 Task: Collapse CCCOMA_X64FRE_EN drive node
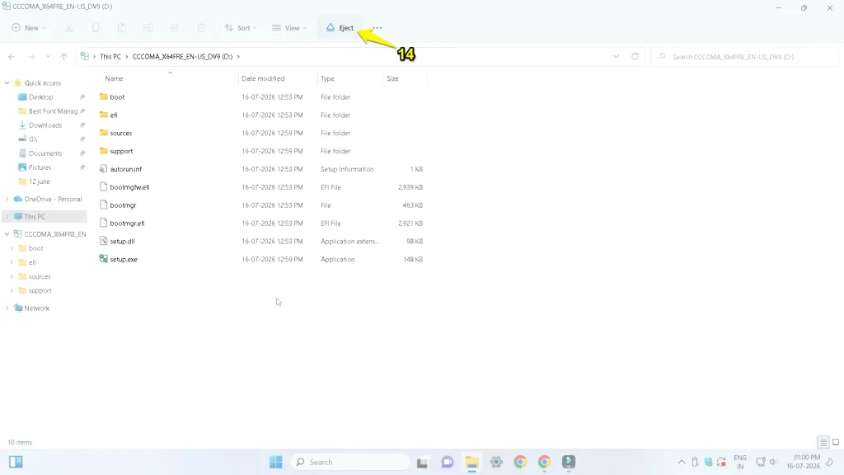[7, 234]
